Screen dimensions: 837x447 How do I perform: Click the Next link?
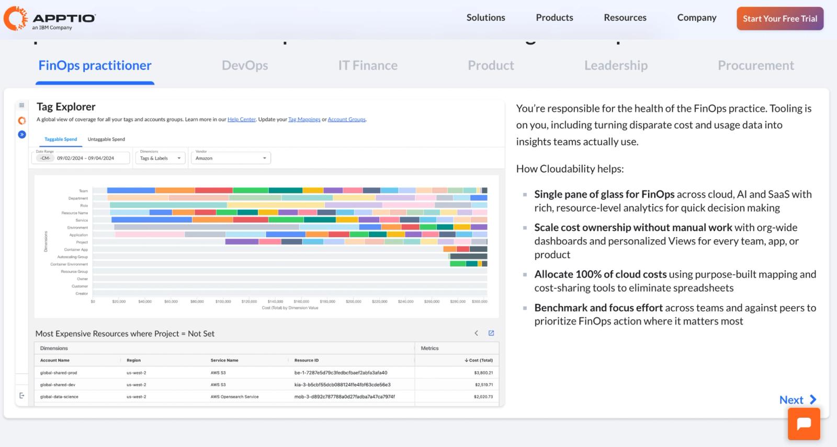tap(791, 400)
